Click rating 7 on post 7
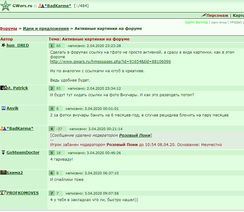 point(57,193)
